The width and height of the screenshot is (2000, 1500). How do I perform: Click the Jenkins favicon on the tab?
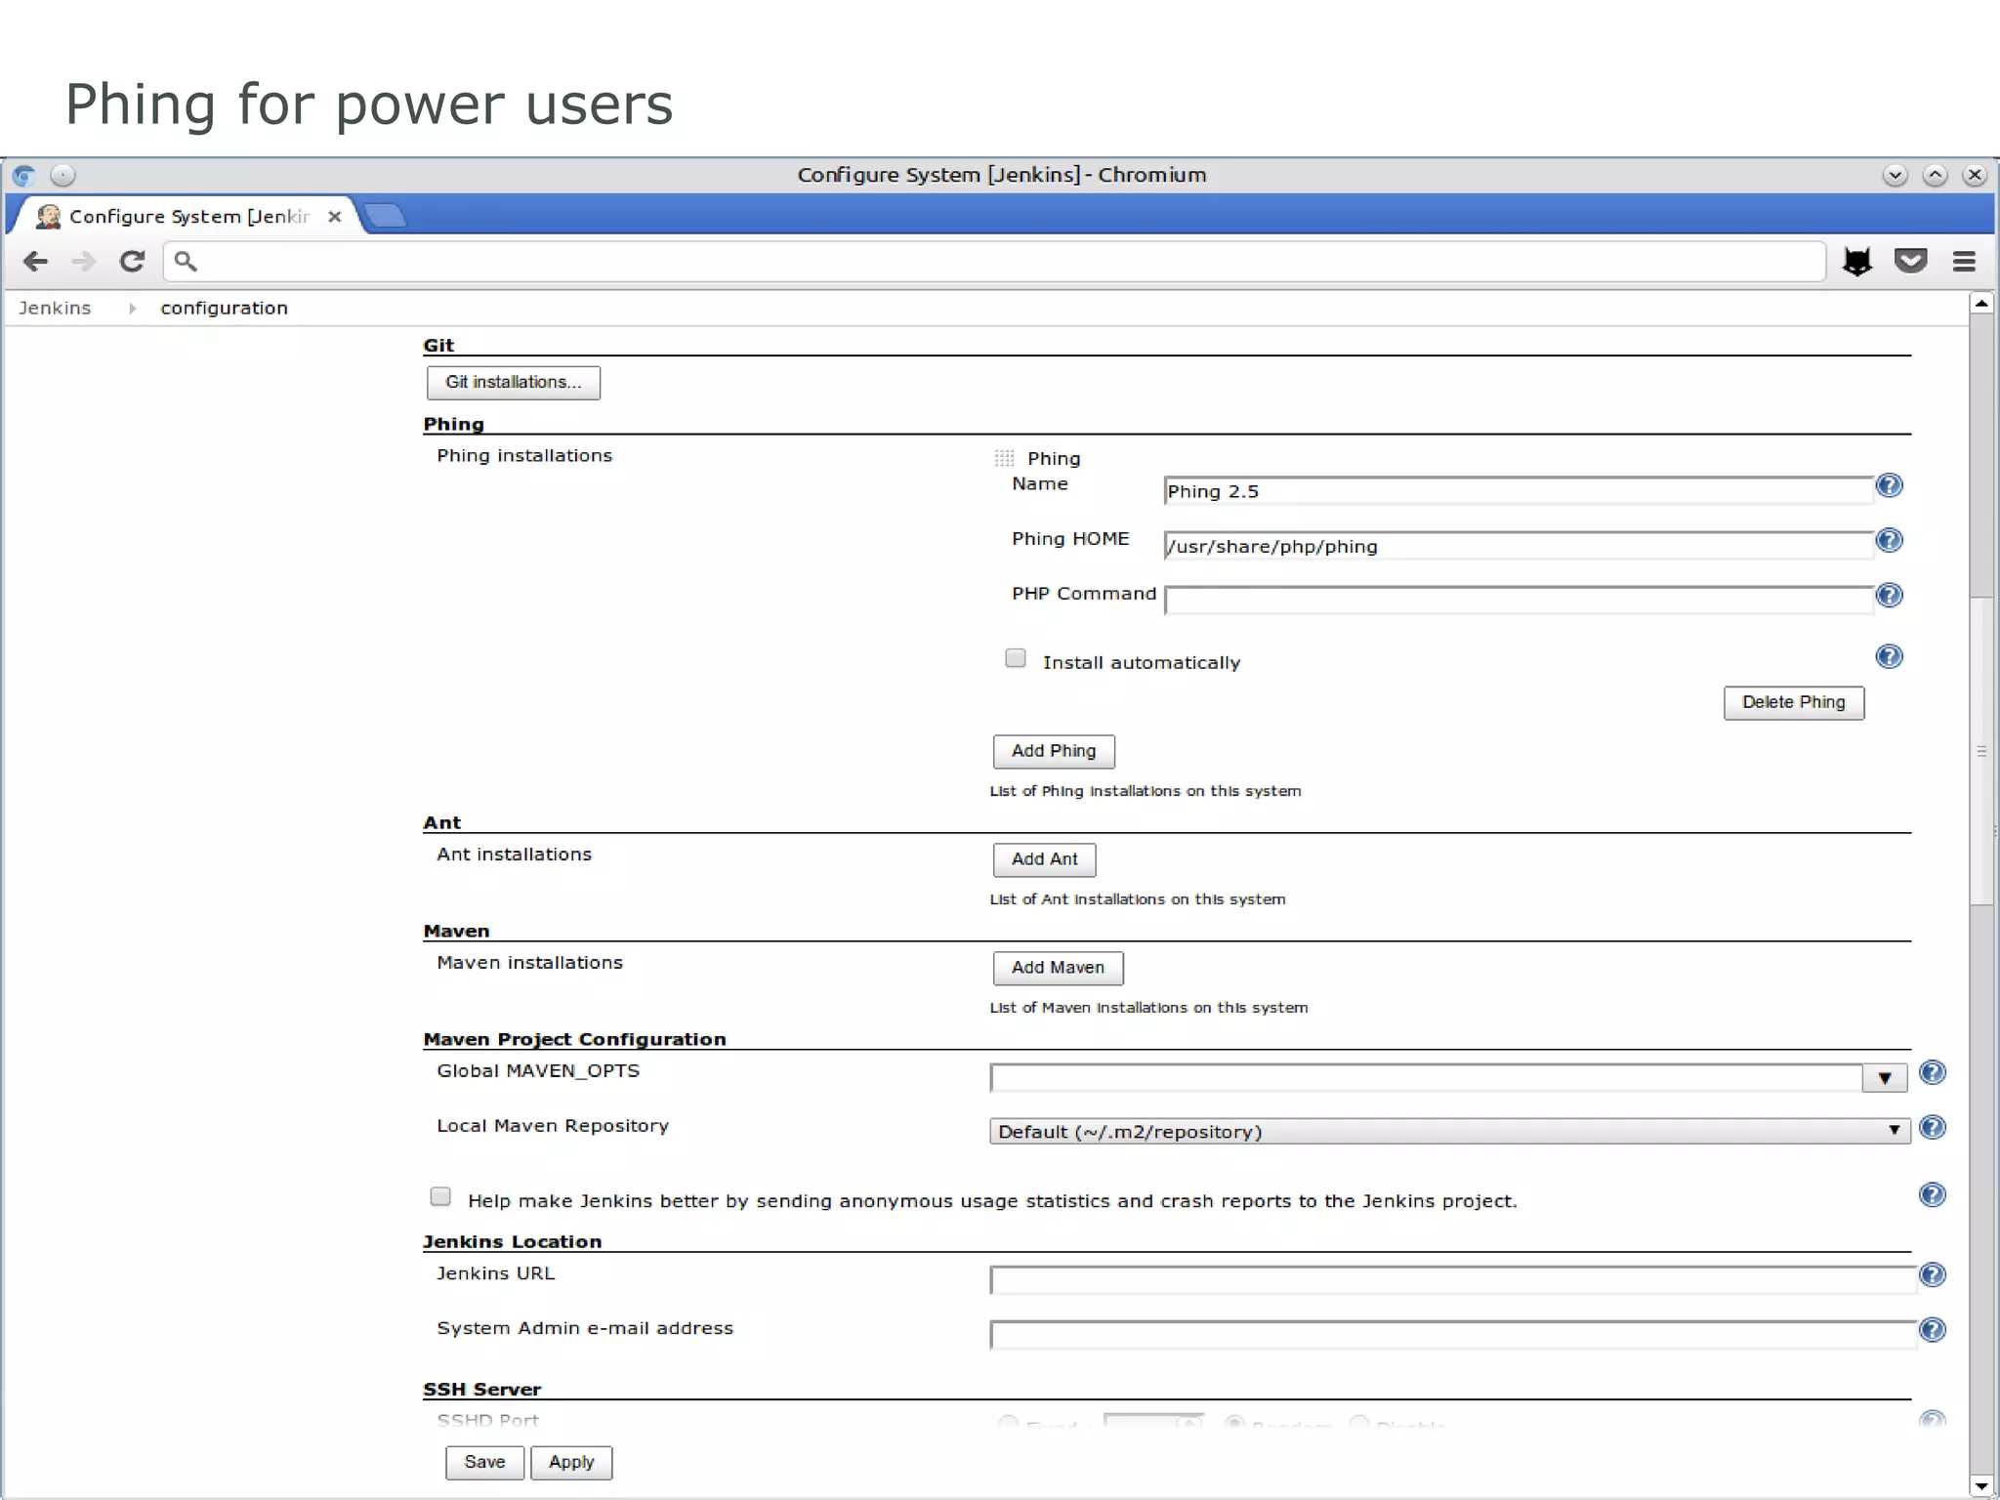(48, 216)
